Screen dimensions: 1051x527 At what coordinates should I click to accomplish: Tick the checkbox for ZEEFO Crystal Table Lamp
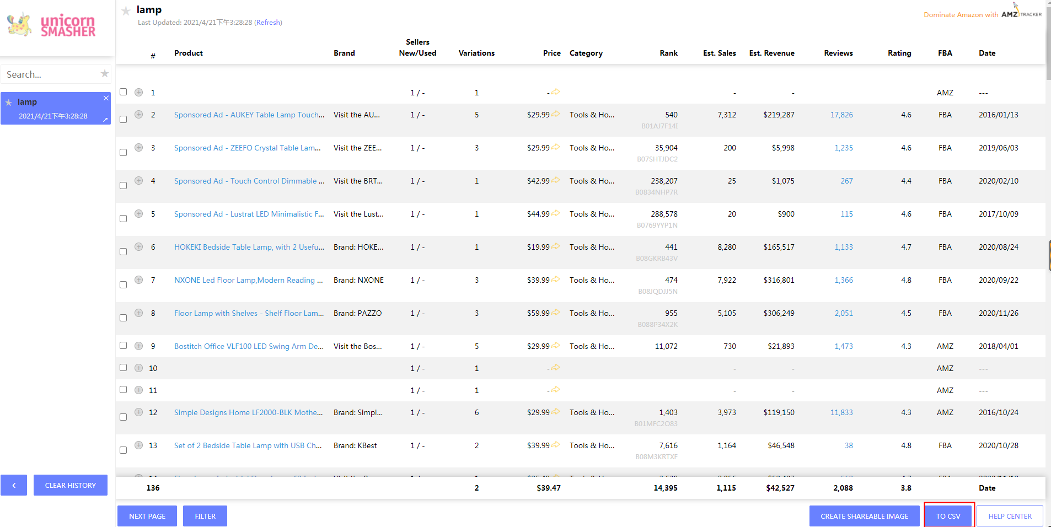tap(124, 152)
